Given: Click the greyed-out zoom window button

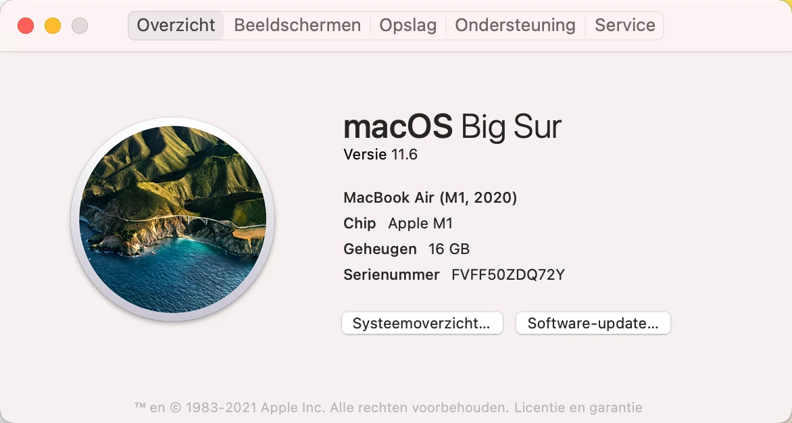Looking at the screenshot, I should [80, 25].
